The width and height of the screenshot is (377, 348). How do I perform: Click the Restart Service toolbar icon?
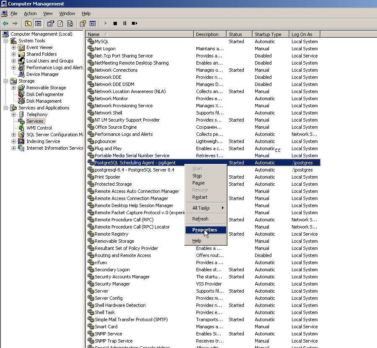coord(134,23)
